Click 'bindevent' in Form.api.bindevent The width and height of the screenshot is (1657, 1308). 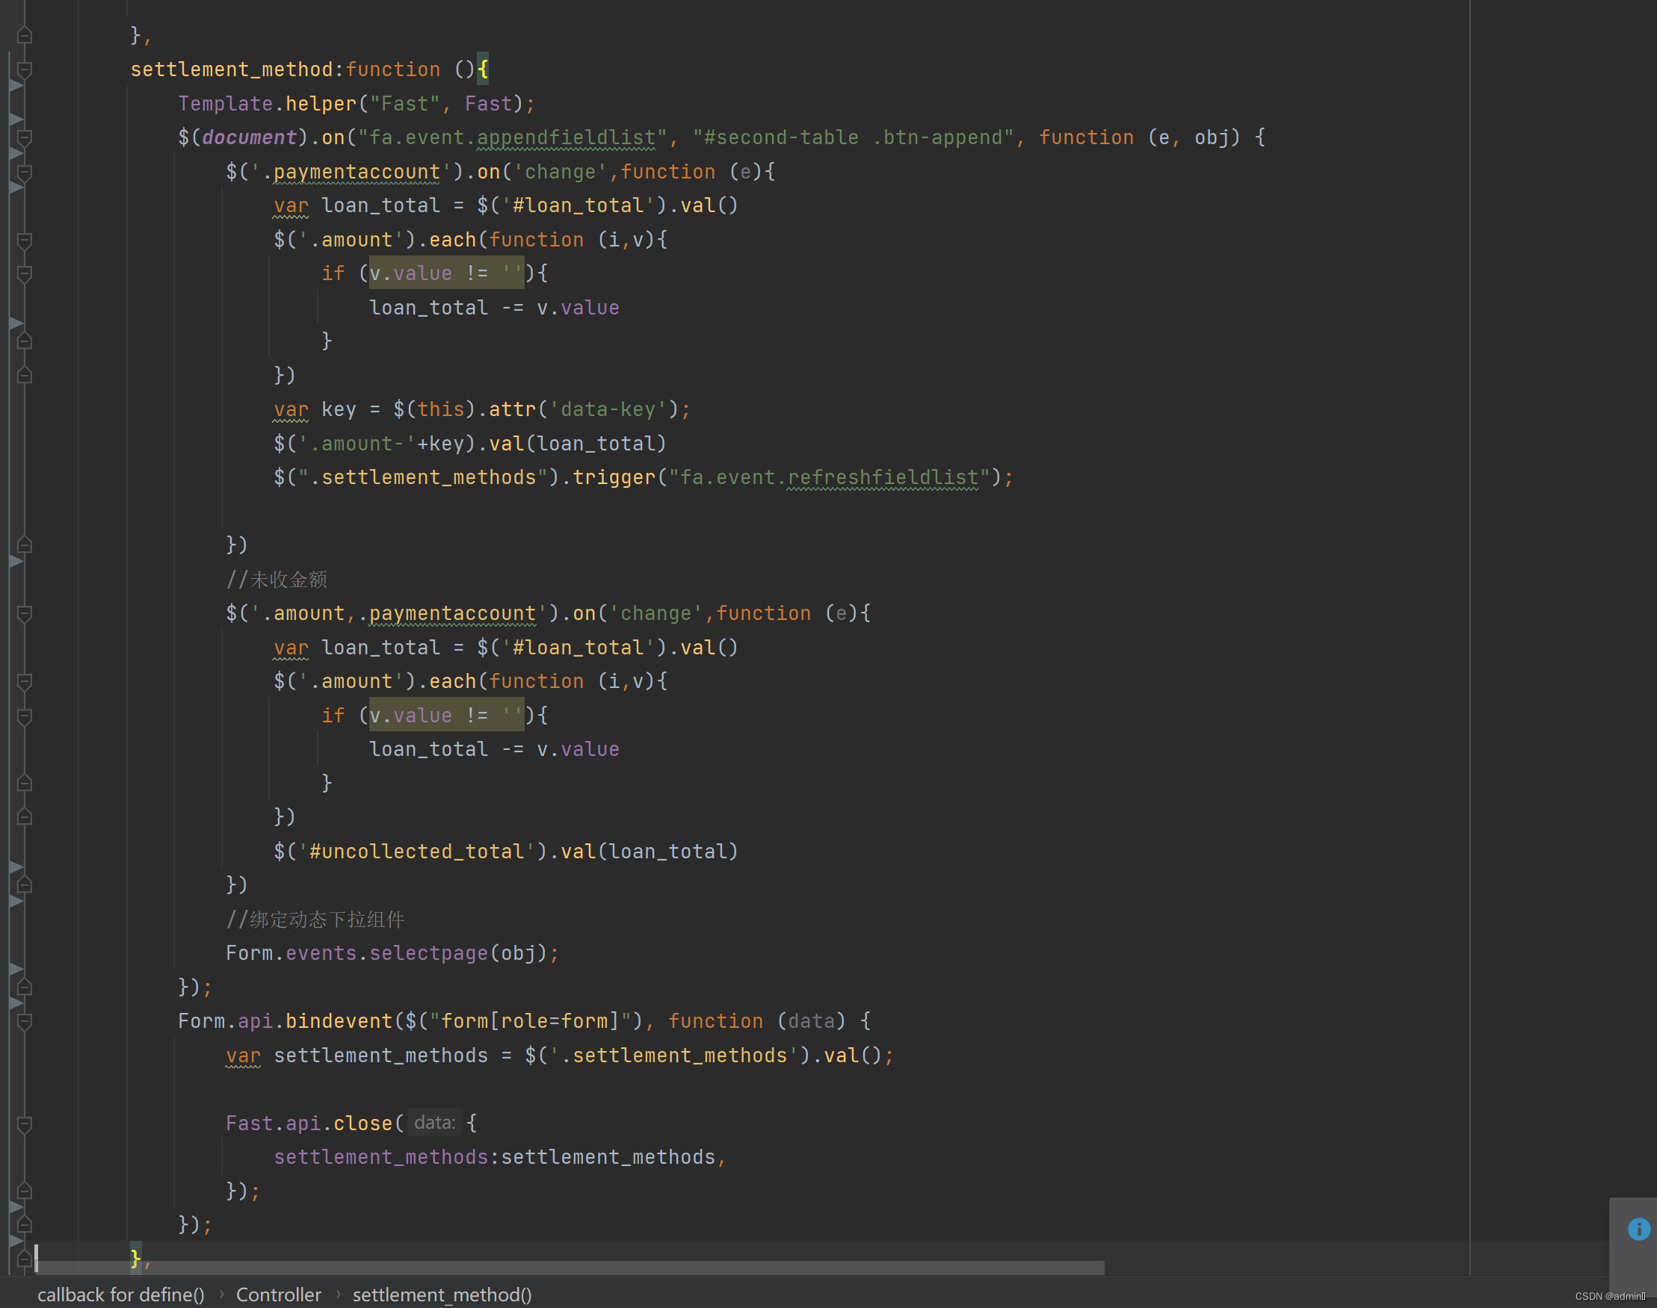click(x=339, y=1022)
